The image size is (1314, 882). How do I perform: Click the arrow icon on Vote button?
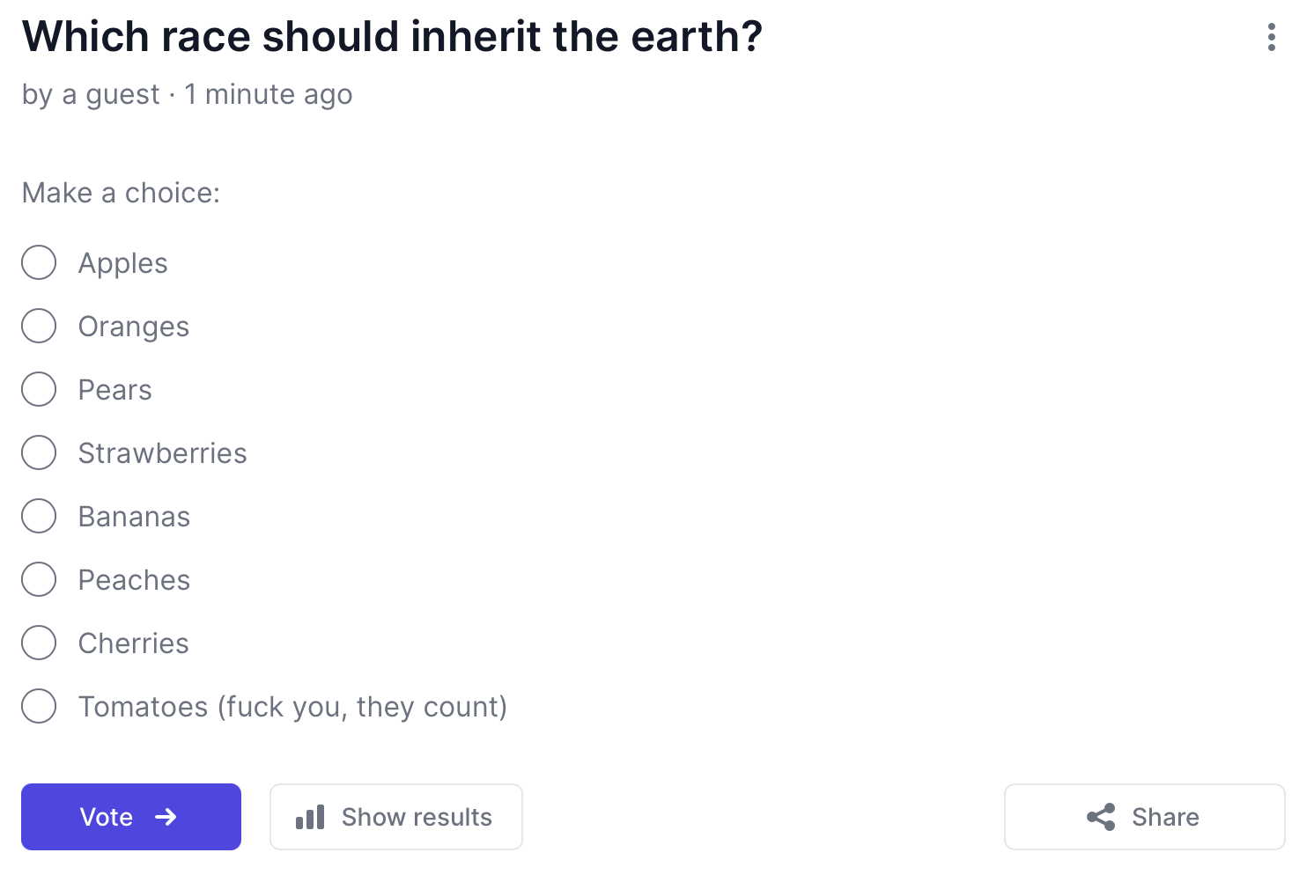[166, 817]
